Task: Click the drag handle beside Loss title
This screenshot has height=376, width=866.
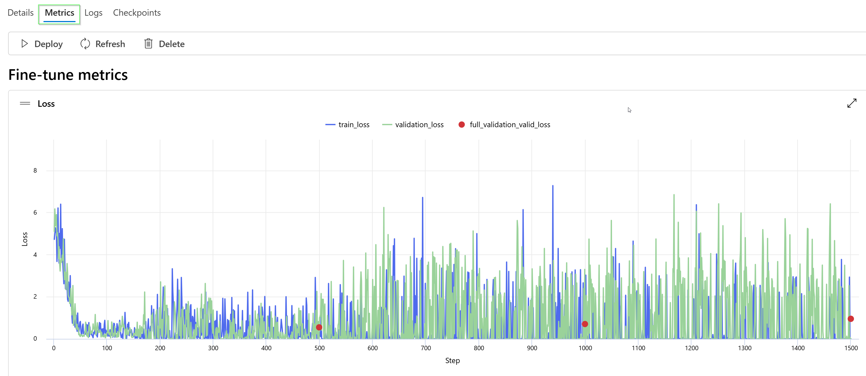Action: tap(25, 104)
